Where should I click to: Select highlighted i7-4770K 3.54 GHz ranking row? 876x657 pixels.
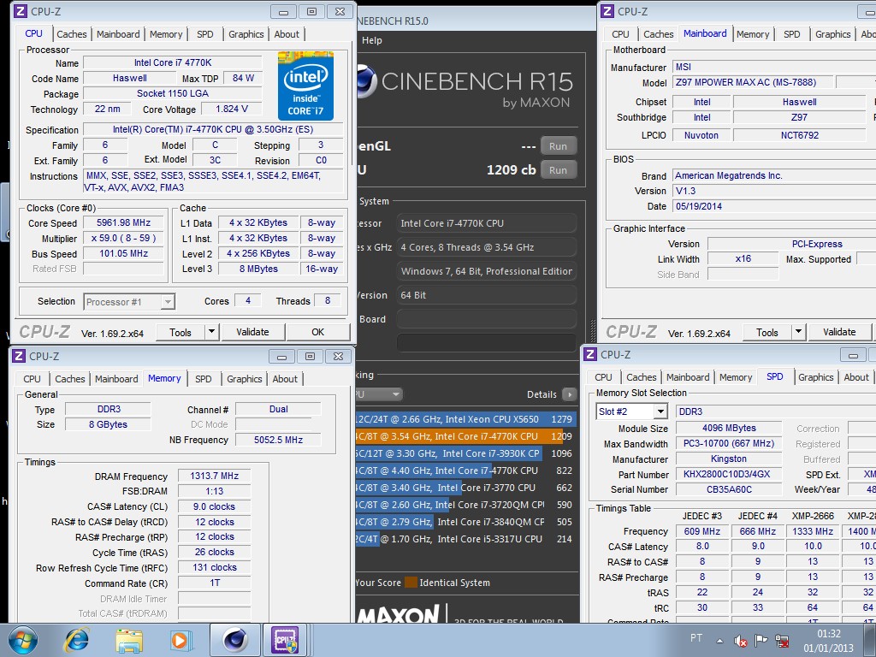(x=465, y=436)
